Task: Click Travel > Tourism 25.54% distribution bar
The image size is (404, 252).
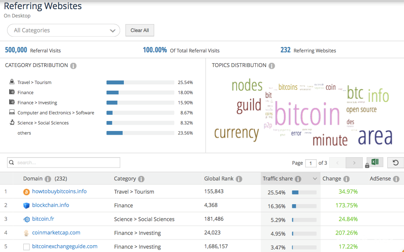Action: click(x=140, y=82)
